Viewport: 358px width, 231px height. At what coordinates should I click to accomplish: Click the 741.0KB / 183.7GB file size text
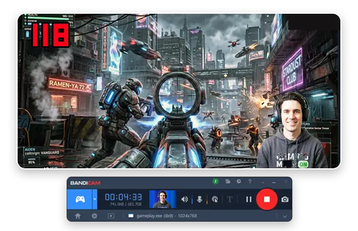tap(126, 204)
